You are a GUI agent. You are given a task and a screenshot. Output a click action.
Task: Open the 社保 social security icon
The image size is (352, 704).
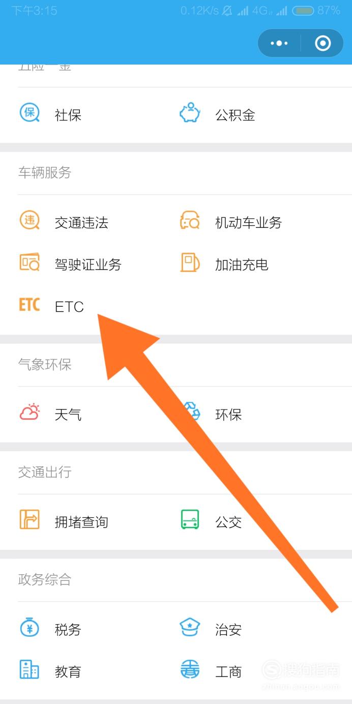click(29, 112)
